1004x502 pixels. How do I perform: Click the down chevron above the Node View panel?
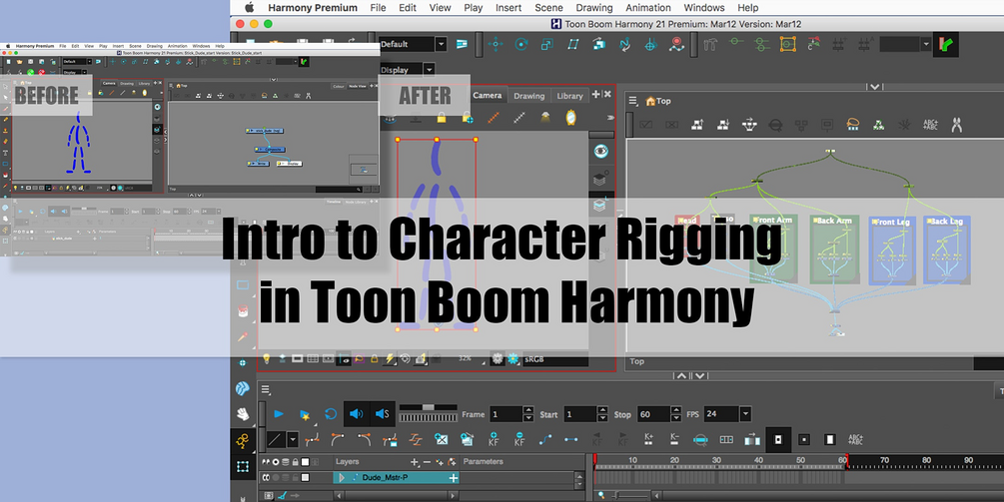875,87
